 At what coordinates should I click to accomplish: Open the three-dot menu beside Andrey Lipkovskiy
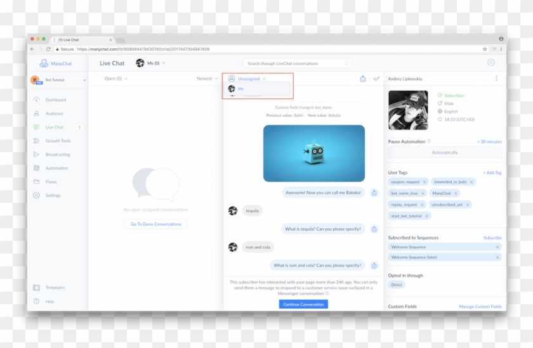pos(496,79)
